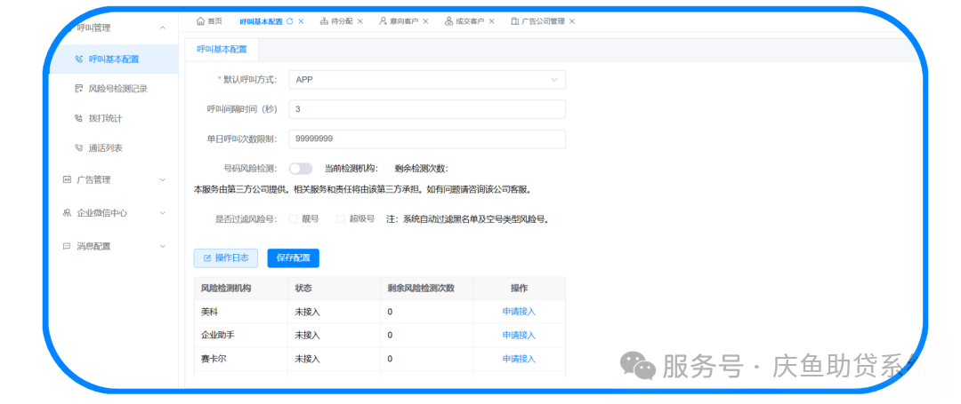Image resolution: width=961 pixels, height=404 pixels.
Task: Click the home icon beside 首页
Action: tap(200, 20)
